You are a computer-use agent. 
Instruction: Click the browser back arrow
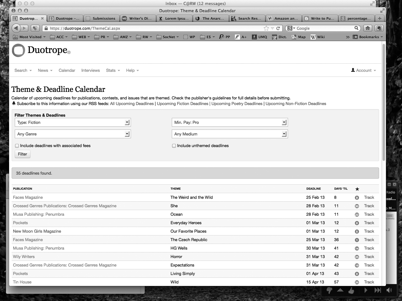(16, 28)
